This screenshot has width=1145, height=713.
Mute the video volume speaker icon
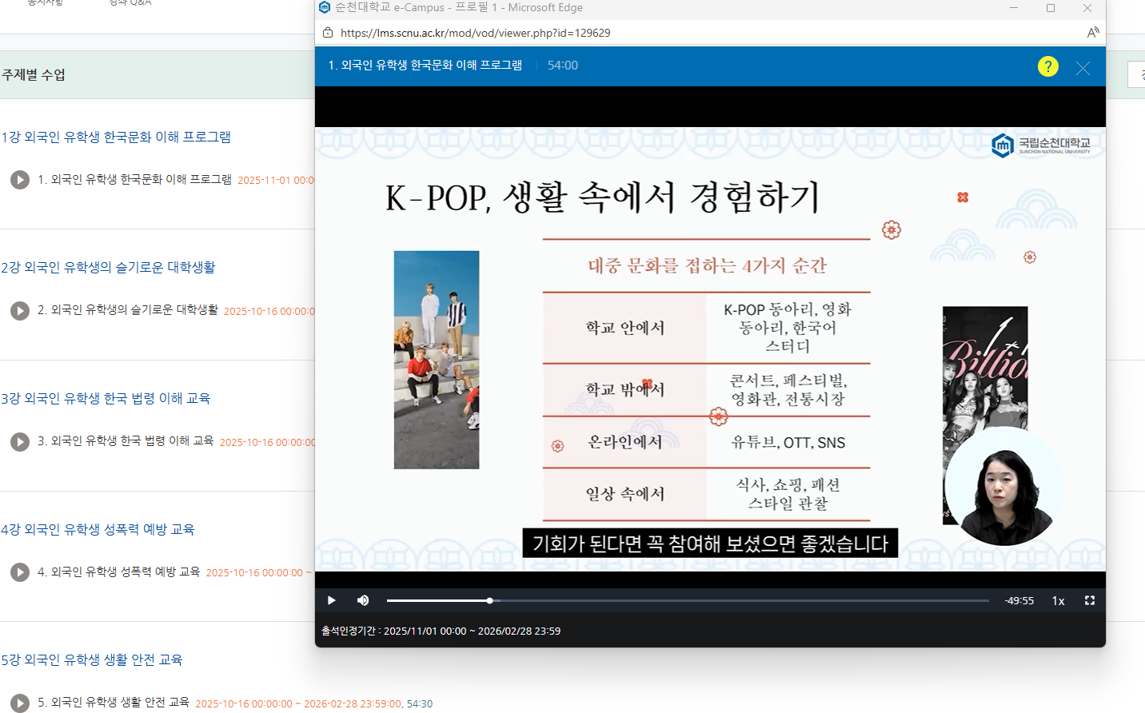point(363,600)
